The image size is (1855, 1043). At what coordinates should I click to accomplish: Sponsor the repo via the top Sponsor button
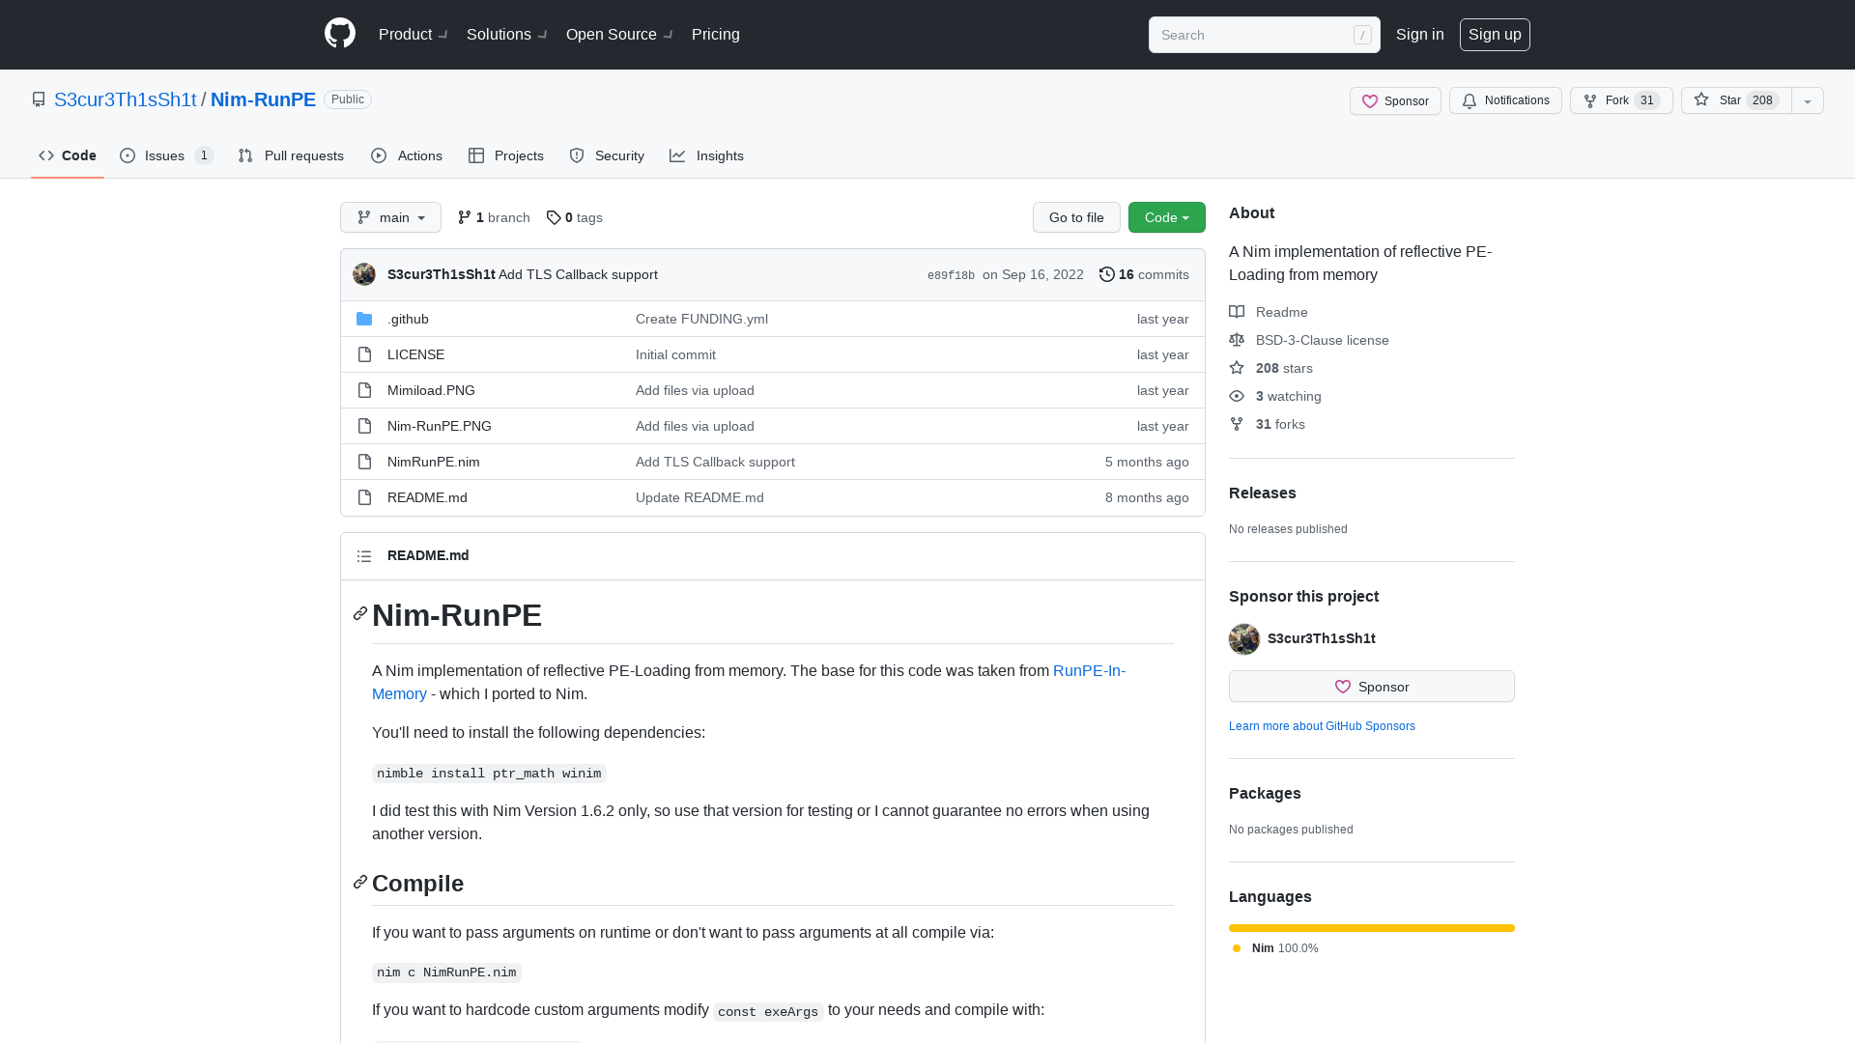[1395, 101]
